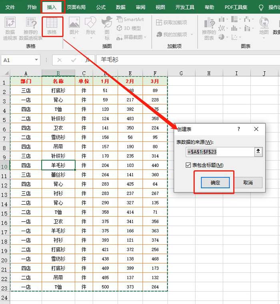The image size is (280, 304).
Task: Select the column B header
Action: [58, 73]
